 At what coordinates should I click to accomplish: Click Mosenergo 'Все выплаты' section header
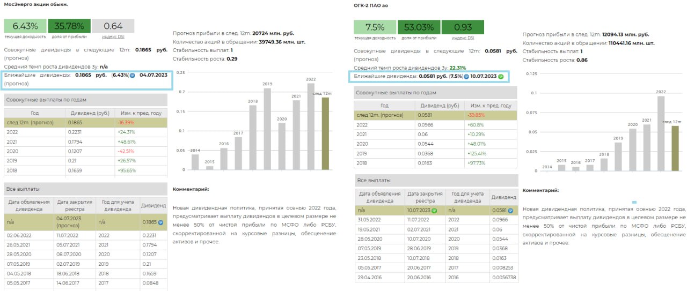click(x=85, y=189)
